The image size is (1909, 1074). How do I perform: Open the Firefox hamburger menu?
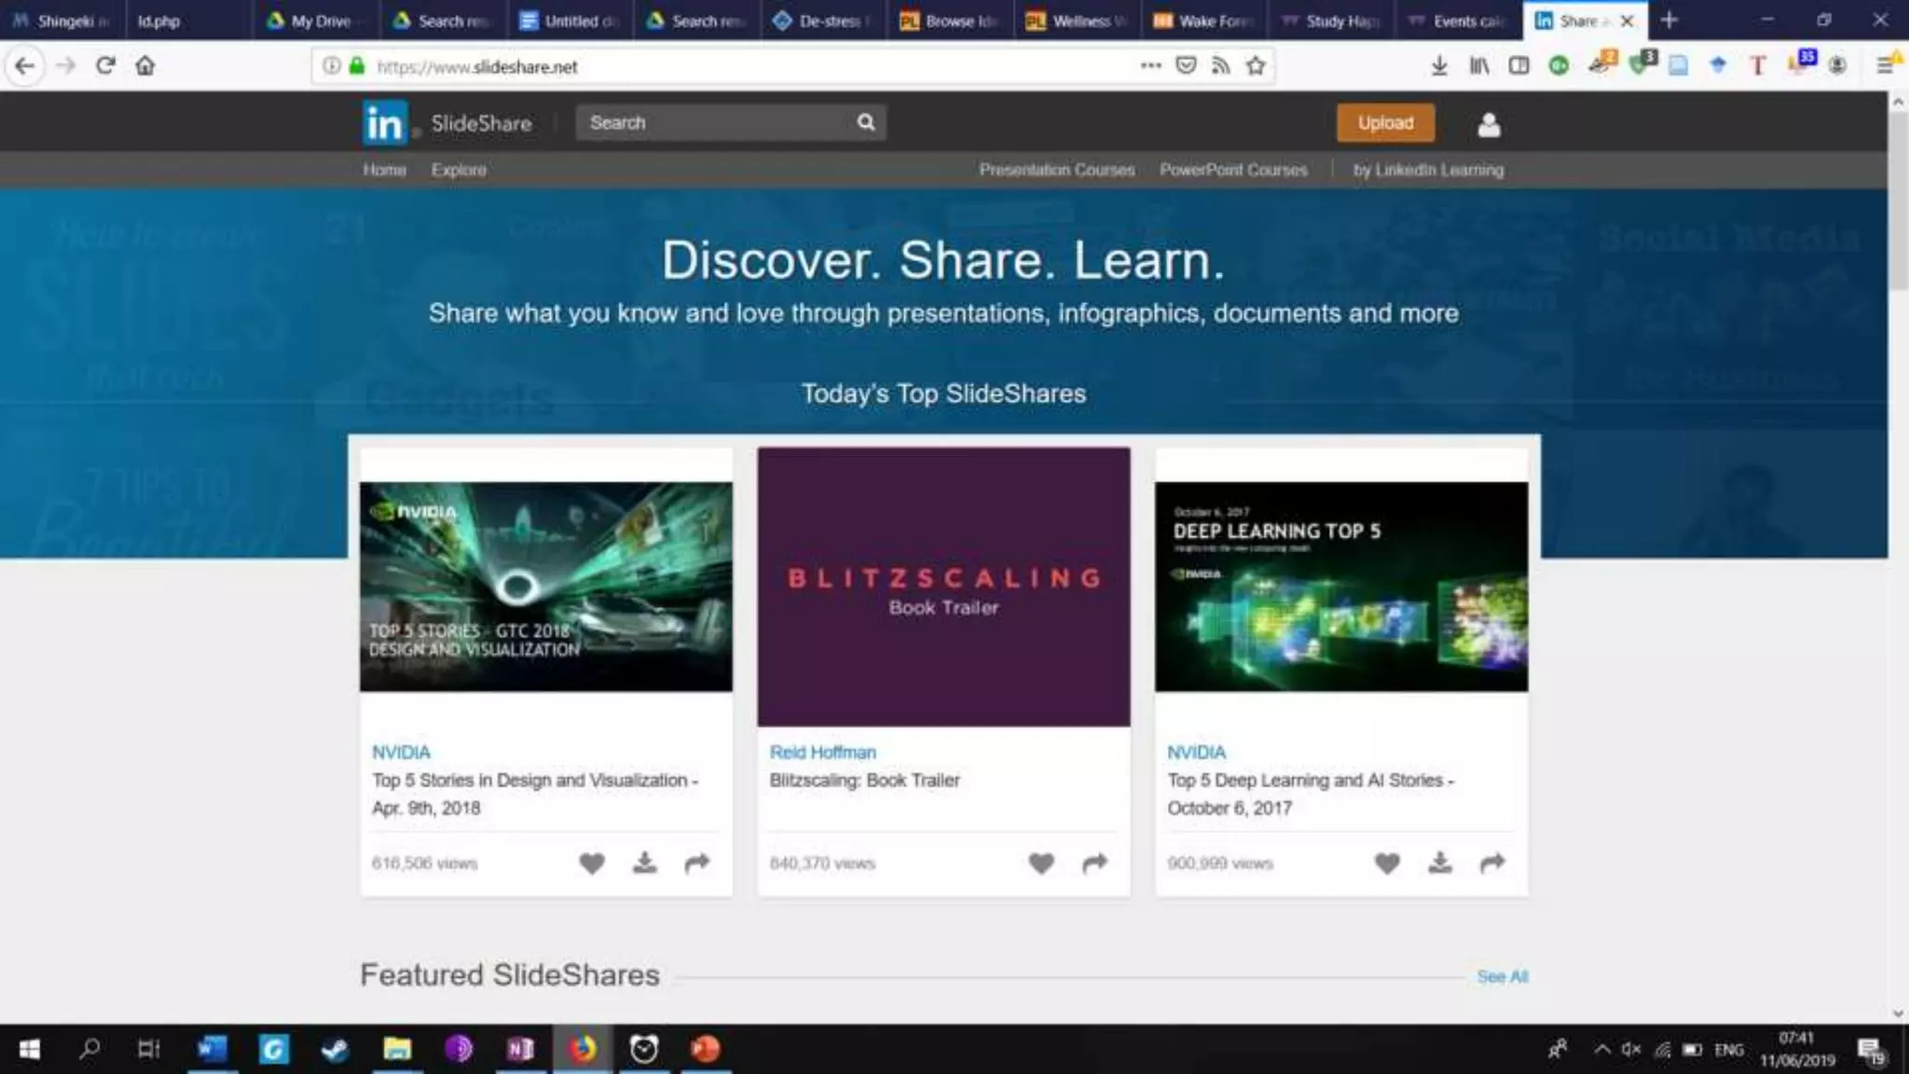pyautogui.click(x=1884, y=66)
